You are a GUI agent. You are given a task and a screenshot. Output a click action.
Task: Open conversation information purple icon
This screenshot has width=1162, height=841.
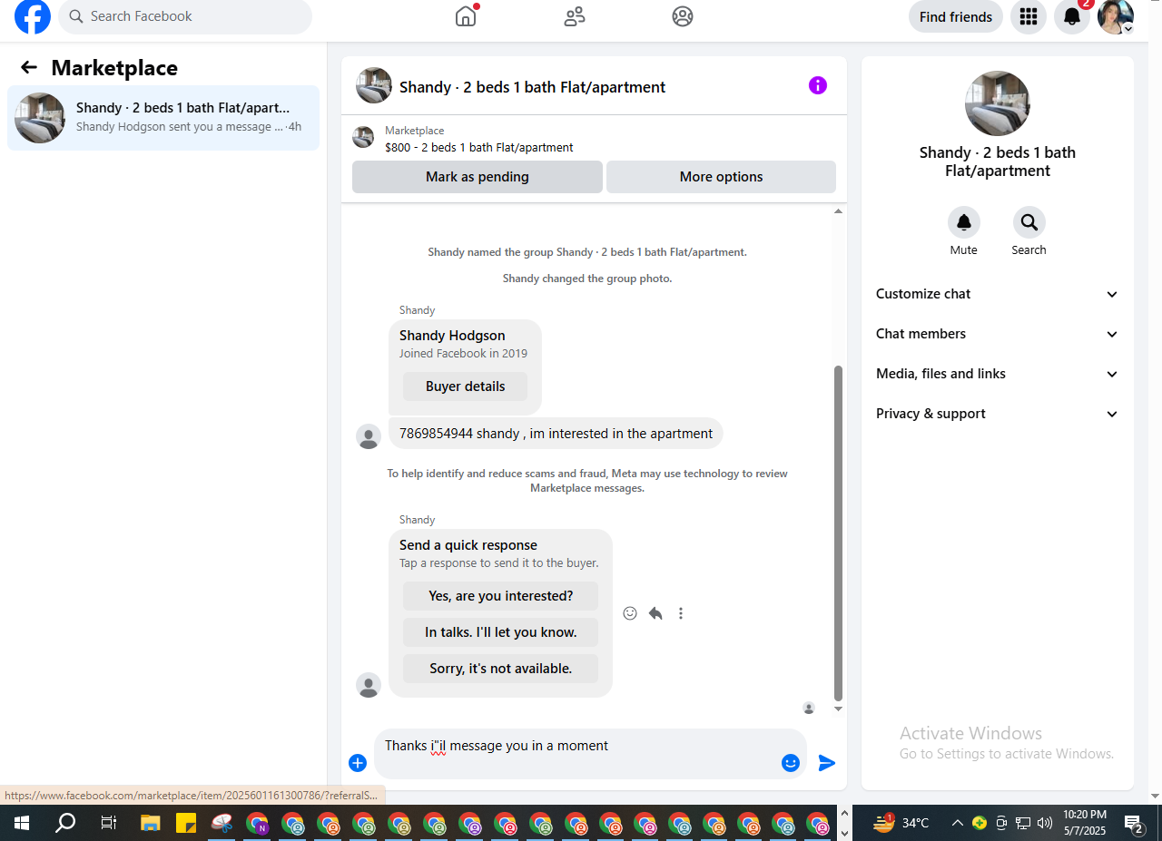pyautogui.click(x=818, y=85)
